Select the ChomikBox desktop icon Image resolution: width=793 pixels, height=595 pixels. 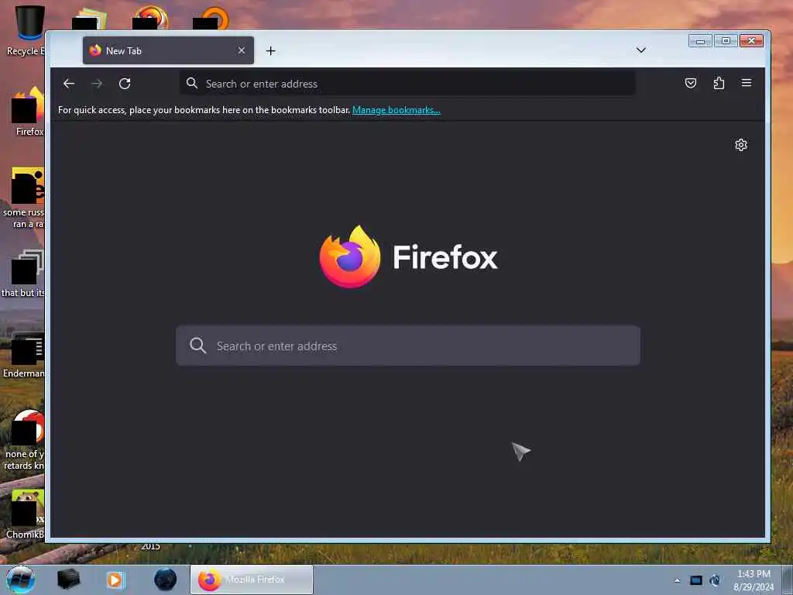coord(26,514)
